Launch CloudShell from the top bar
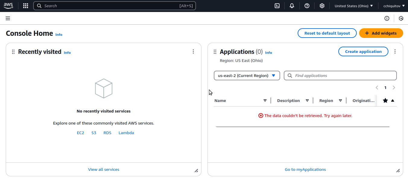408x179 pixels. click(x=277, y=6)
